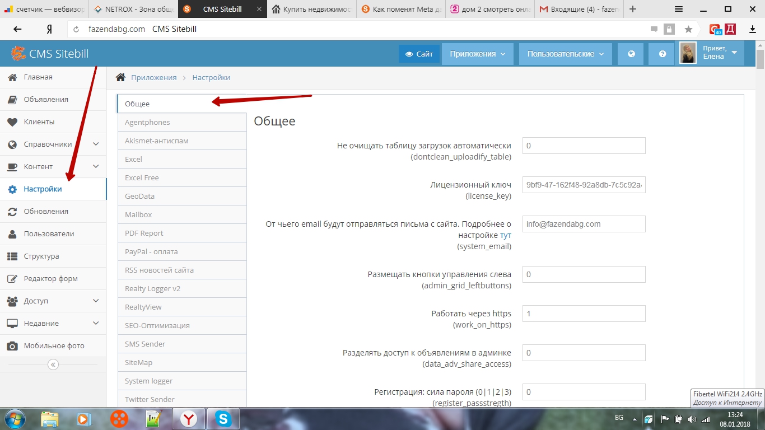Viewport: 765px width, 430px height.
Task: Click the dontclean_uploadify_table input field
Action: pyautogui.click(x=584, y=146)
